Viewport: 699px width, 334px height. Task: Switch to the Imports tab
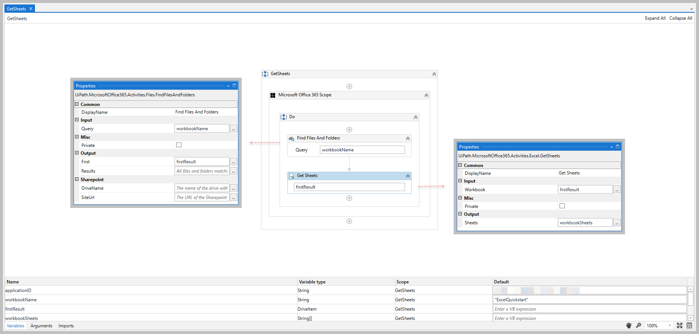pos(66,326)
